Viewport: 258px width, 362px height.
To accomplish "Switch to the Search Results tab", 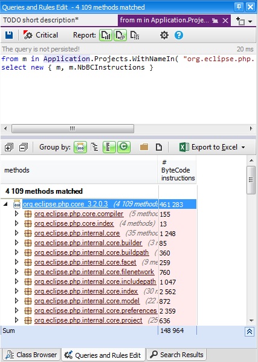I will (x=176, y=355).
